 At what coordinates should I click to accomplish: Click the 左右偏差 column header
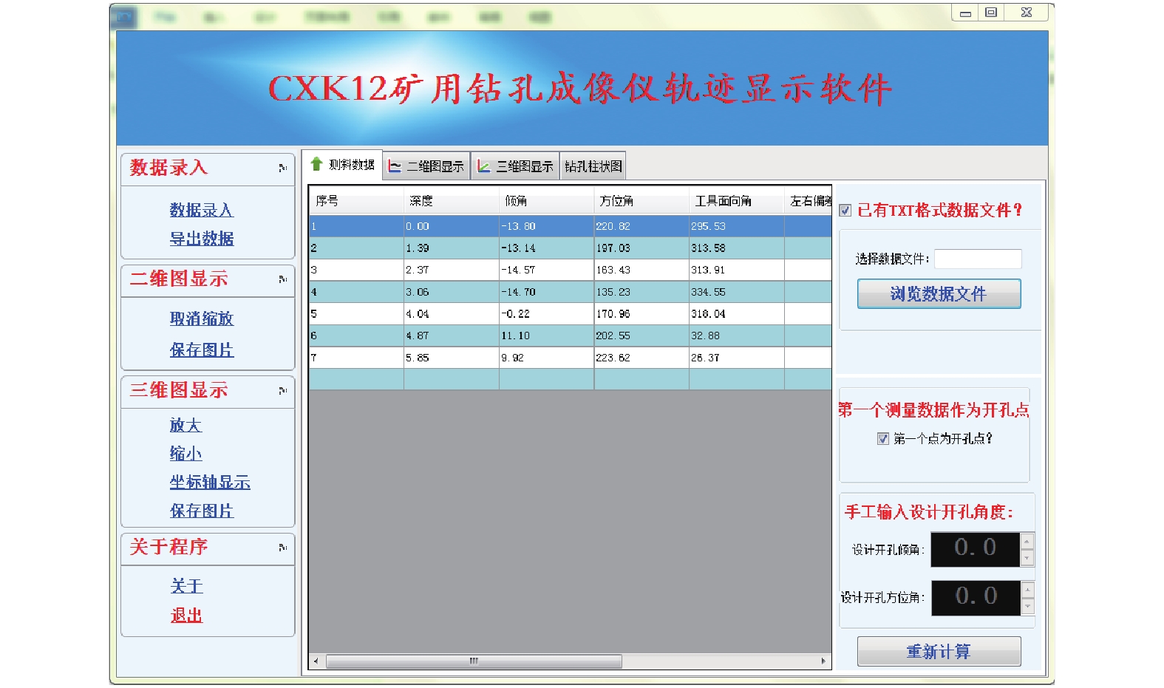(809, 201)
